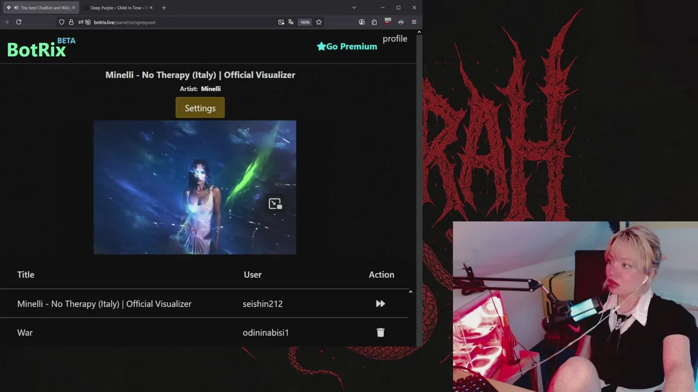The image size is (698, 392).
Task: Open the Firefox hamburger menu
Action: [x=414, y=22]
